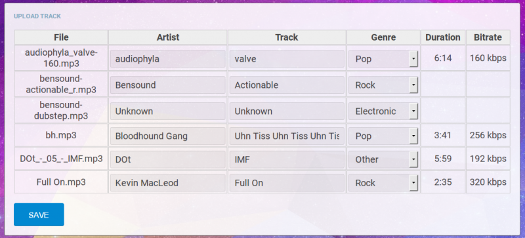Edit the Uhn Tiss track title field

click(287, 136)
